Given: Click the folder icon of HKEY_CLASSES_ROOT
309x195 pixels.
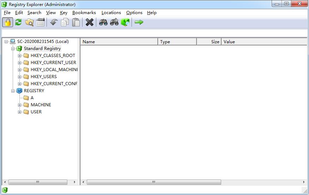Looking at the screenshot, I should coord(26,56).
